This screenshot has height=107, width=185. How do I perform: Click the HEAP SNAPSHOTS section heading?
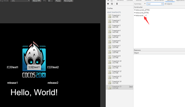114,12
